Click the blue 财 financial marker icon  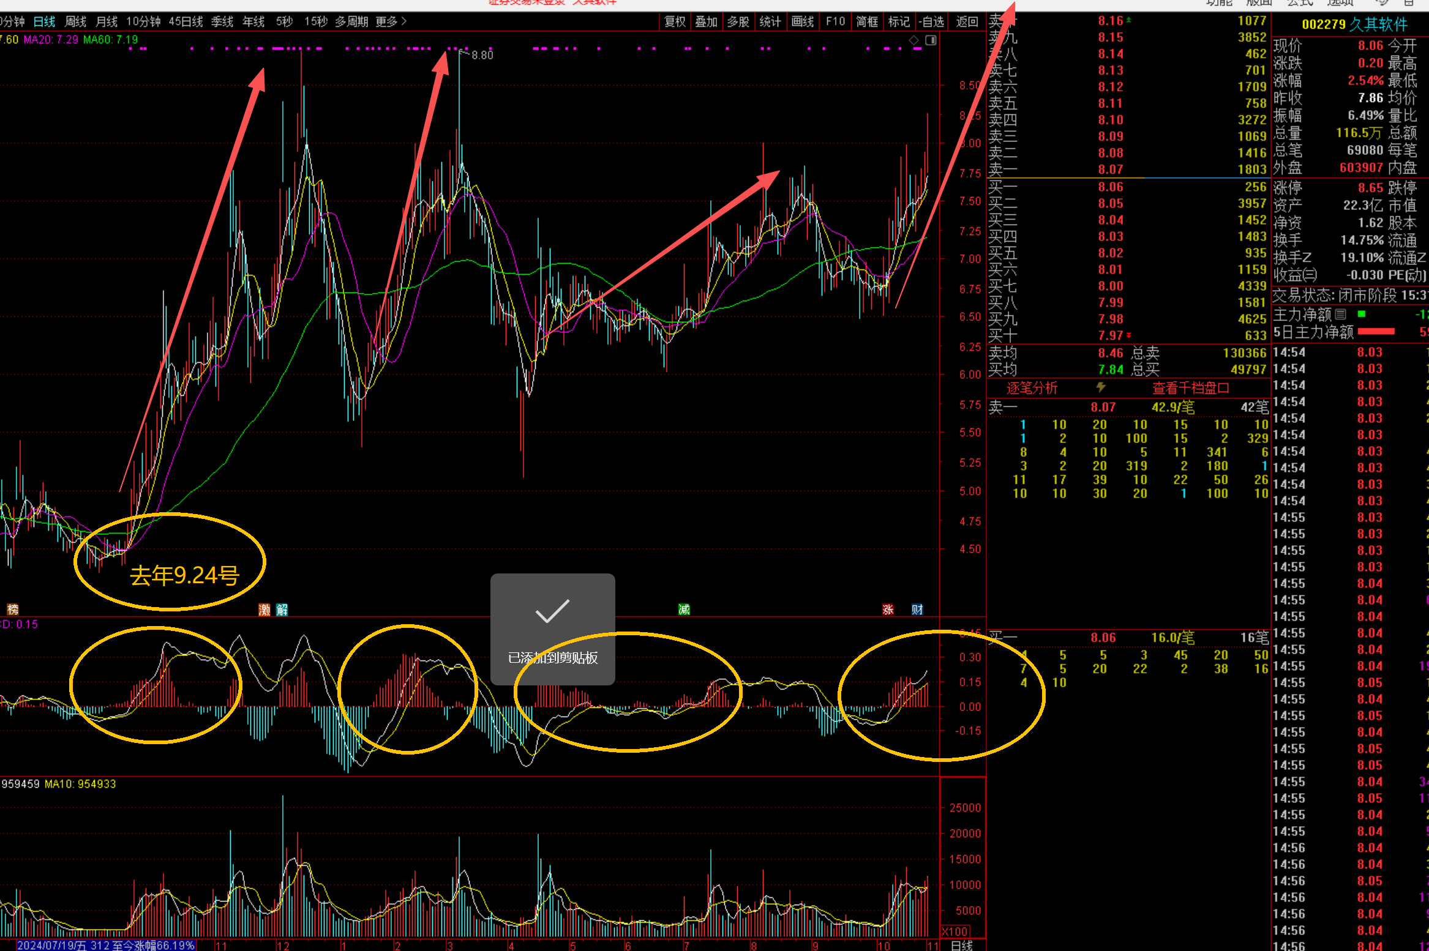[917, 610]
